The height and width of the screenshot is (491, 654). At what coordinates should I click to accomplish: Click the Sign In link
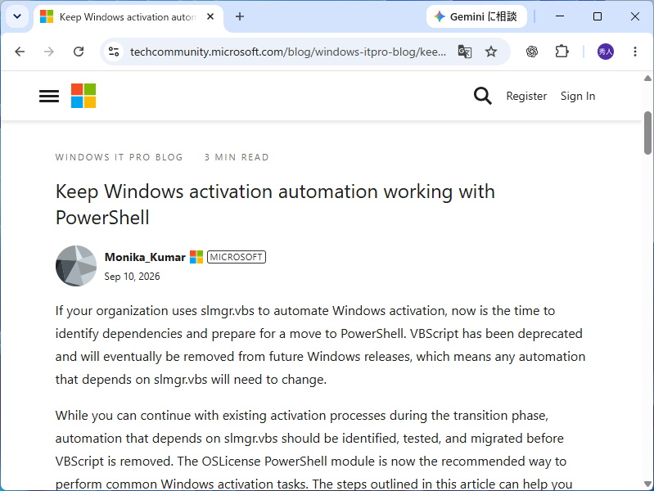578,96
